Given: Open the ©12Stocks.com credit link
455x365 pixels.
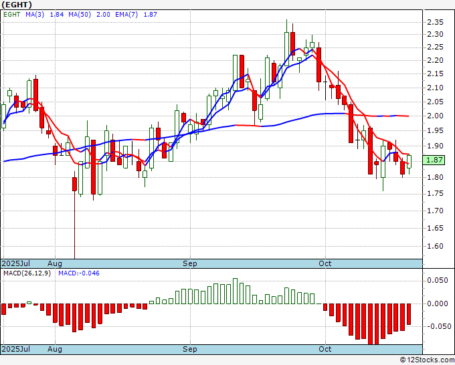Looking at the screenshot, I should pos(427,360).
